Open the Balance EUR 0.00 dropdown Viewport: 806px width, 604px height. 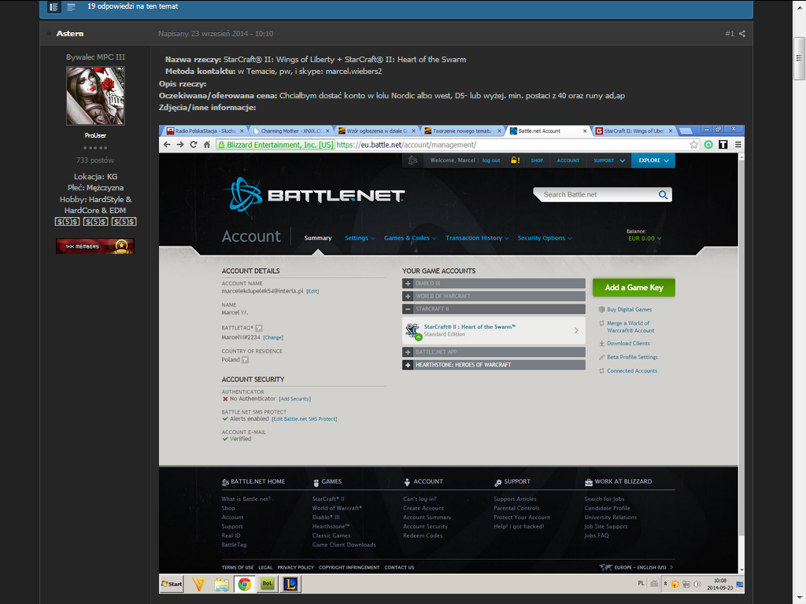[644, 238]
